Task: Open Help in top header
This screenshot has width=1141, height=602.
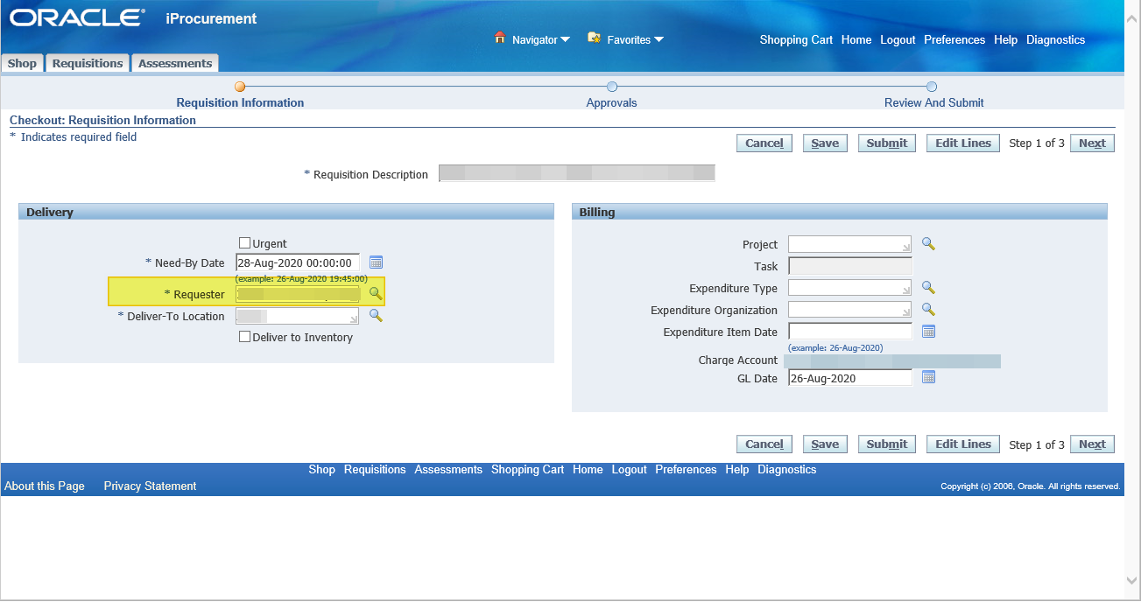Action: click(1005, 39)
